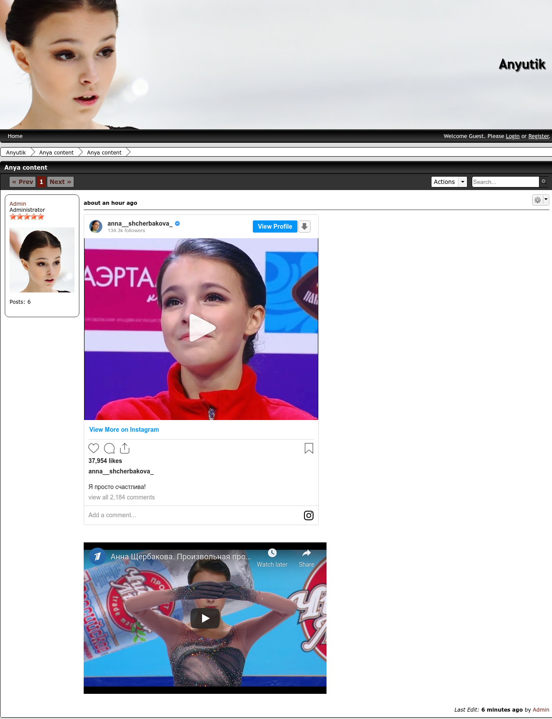Click the search magnifier button
The width and height of the screenshot is (552, 719).
(544, 182)
